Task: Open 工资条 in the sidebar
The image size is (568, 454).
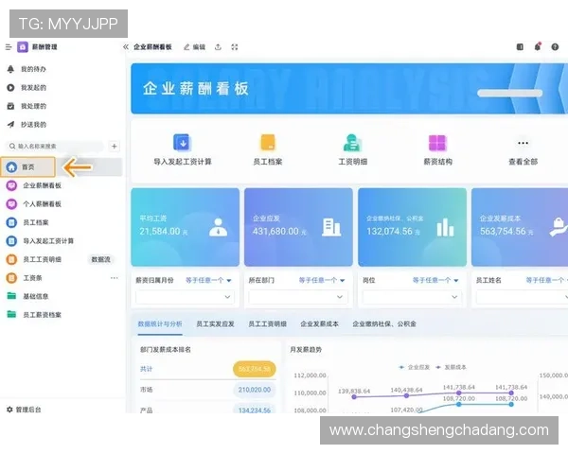Action: tap(32, 278)
